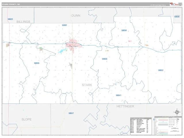Click the map publisher logo in header
This screenshot has height=138, width=184.
point(174,4)
